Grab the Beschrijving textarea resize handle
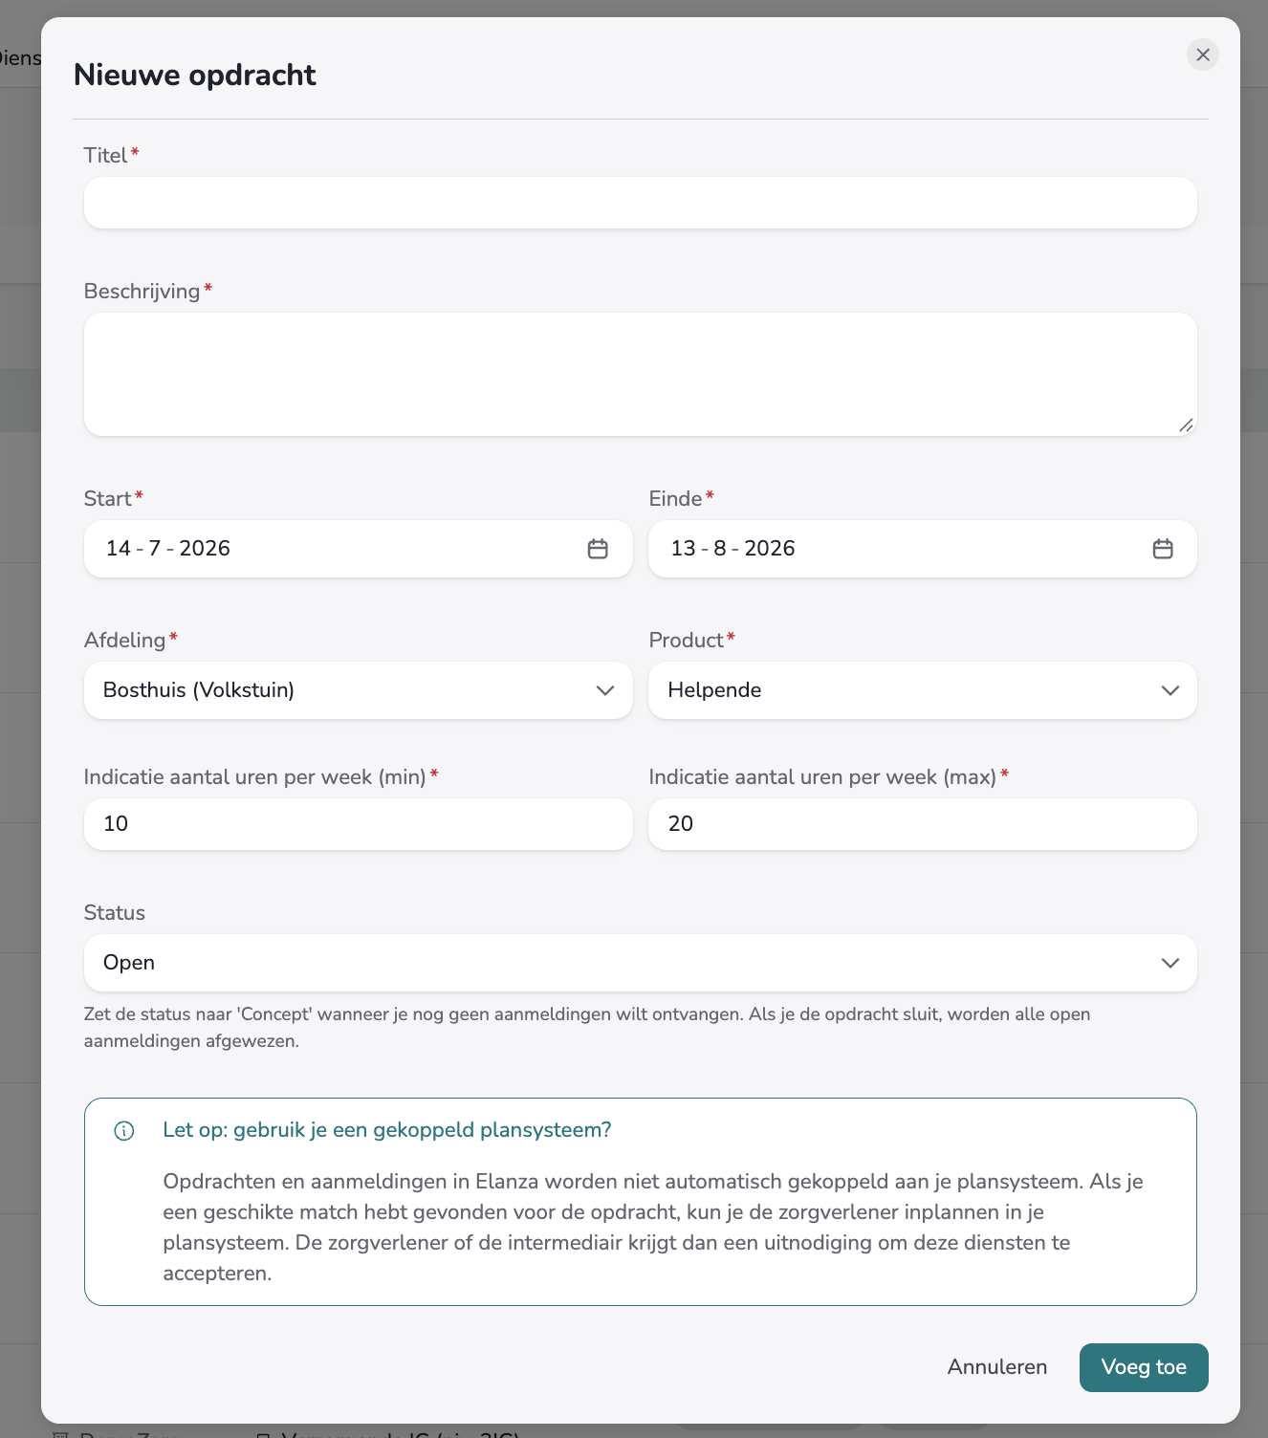1268x1438 pixels. [x=1186, y=425]
